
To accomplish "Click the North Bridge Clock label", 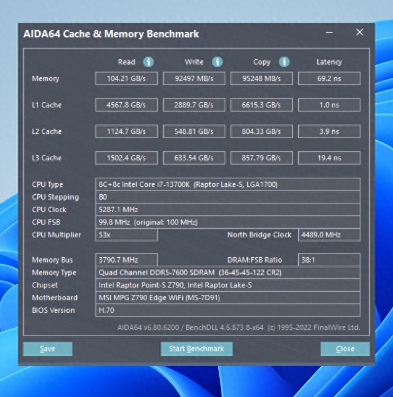I will [x=259, y=235].
